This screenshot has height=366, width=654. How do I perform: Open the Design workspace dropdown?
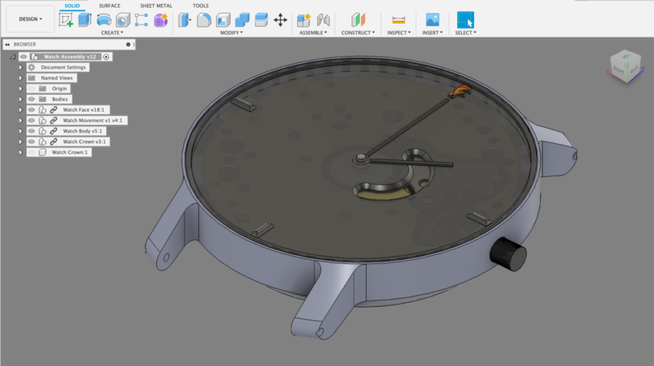(30, 19)
